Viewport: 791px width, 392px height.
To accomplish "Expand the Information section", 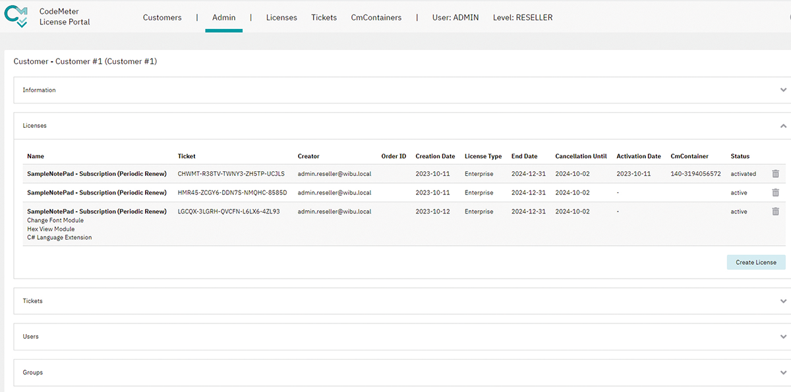I will (783, 90).
